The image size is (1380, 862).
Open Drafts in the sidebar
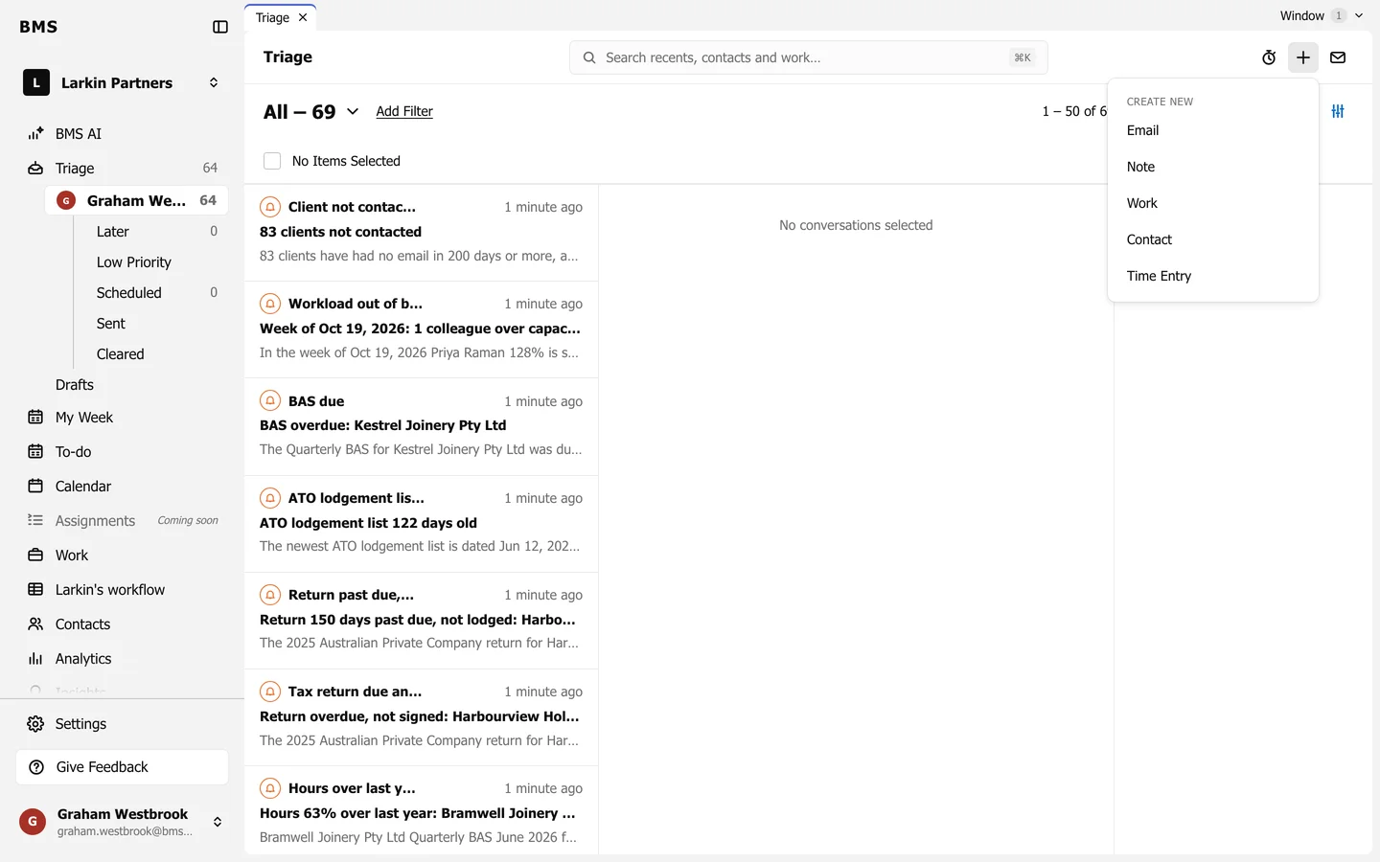[123, 385]
